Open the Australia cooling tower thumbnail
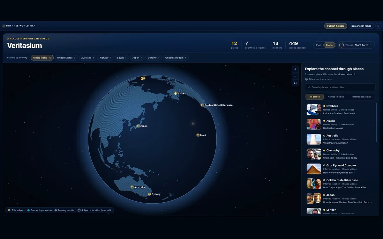This screenshot has width=383, height=239. click(x=314, y=139)
